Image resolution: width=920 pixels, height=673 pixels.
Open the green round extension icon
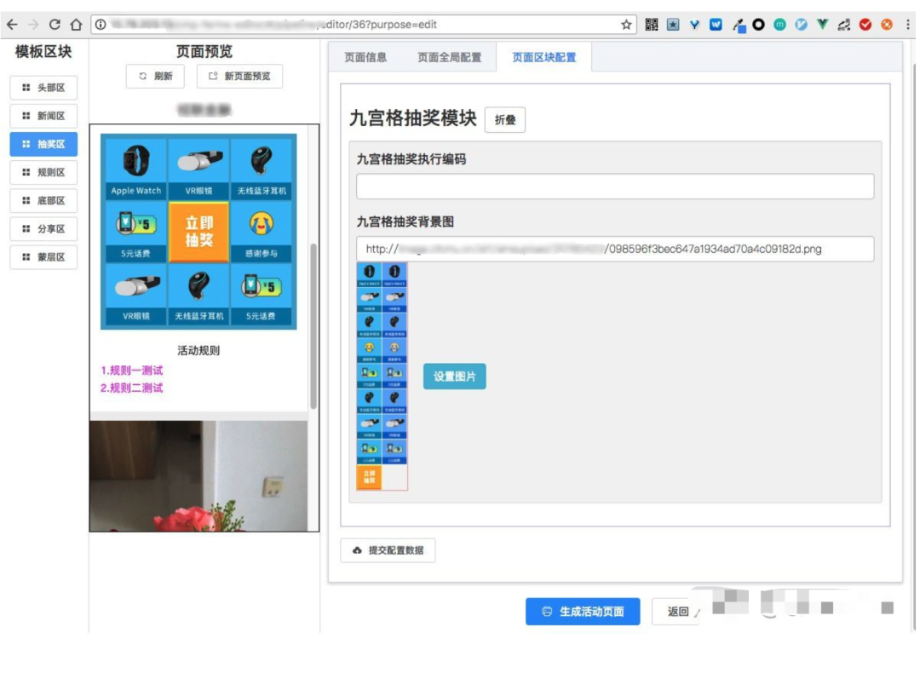tap(779, 25)
